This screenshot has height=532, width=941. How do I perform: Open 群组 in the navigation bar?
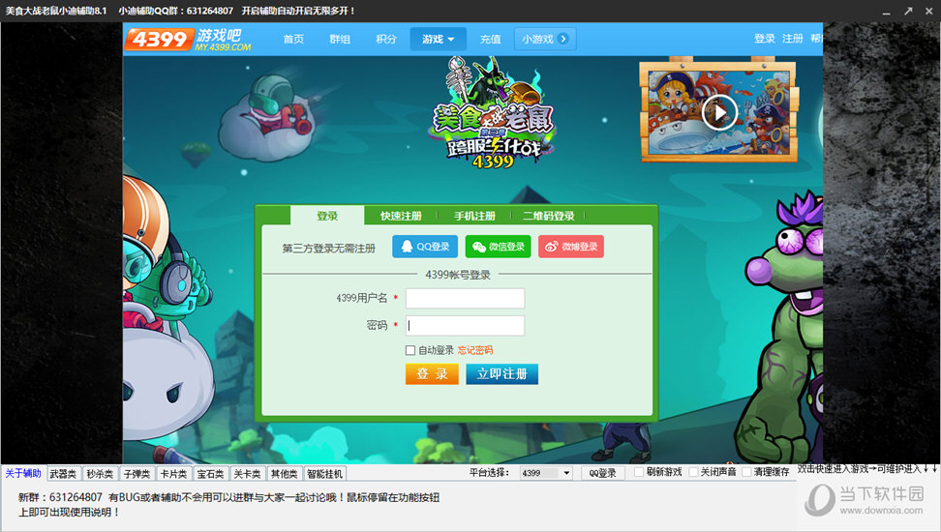click(340, 39)
